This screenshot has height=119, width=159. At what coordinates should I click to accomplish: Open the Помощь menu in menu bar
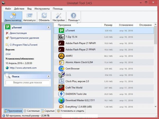point(58,9)
